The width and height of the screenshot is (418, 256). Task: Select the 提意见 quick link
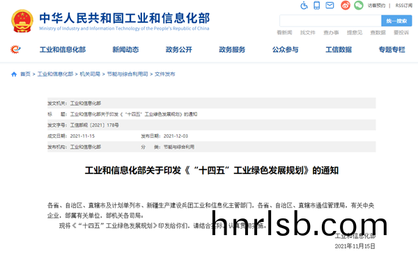(355, 33)
